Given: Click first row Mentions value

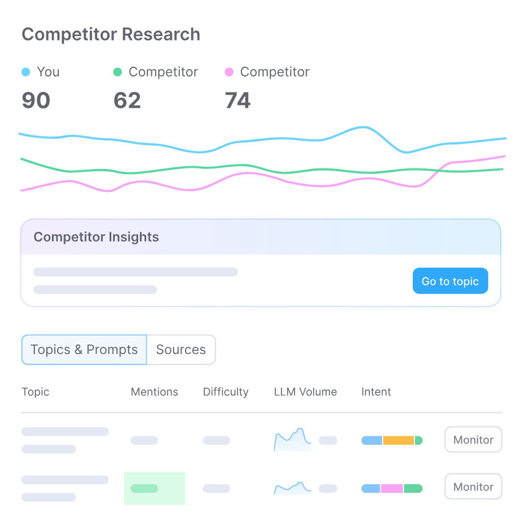Looking at the screenshot, I should (144, 440).
